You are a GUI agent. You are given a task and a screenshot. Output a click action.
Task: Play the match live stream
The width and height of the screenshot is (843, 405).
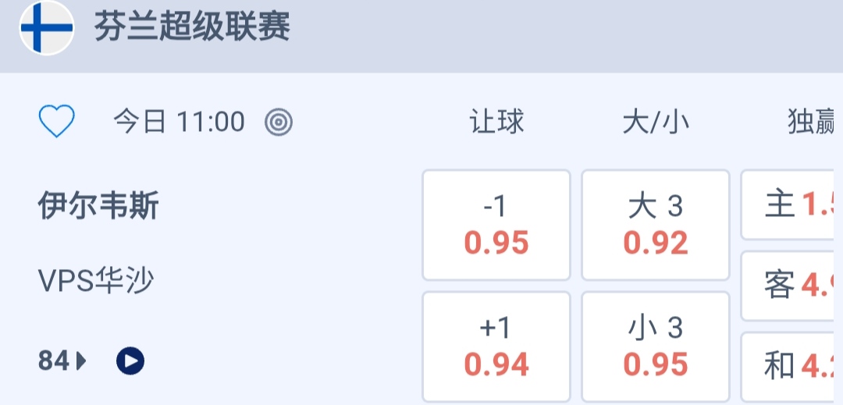(130, 361)
